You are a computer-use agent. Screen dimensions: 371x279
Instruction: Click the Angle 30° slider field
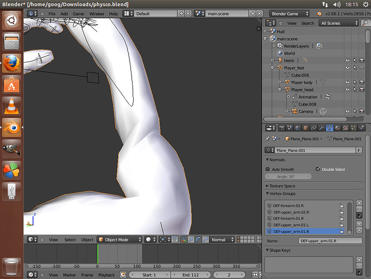pyautogui.click(x=288, y=176)
